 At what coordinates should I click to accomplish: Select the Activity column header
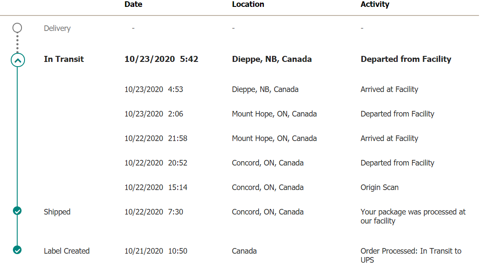coord(375,5)
